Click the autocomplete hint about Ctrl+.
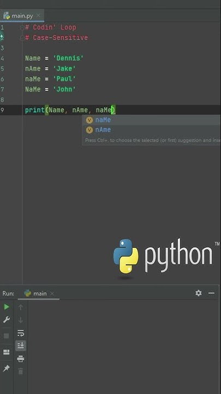 coord(152,140)
